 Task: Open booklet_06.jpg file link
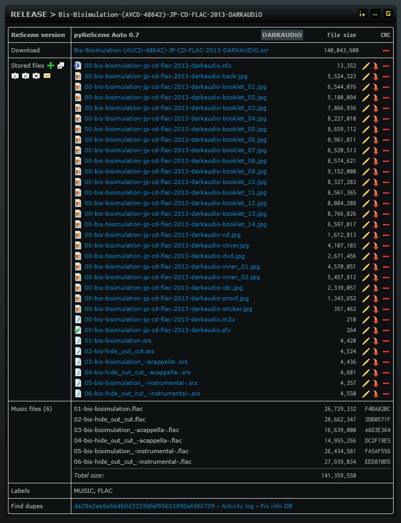click(x=175, y=140)
